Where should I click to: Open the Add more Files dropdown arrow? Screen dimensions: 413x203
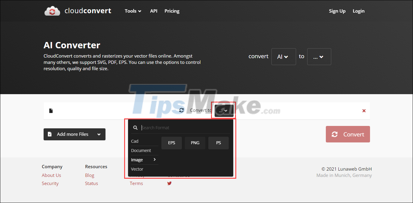tap(99, 134)
